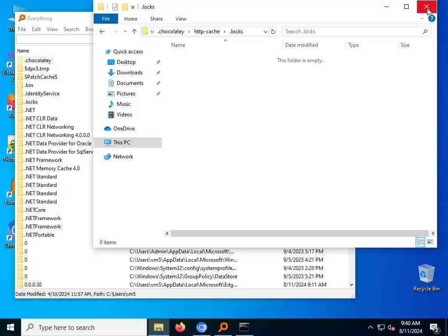Open Explorer Help question mark icon

tap(432, 19)
